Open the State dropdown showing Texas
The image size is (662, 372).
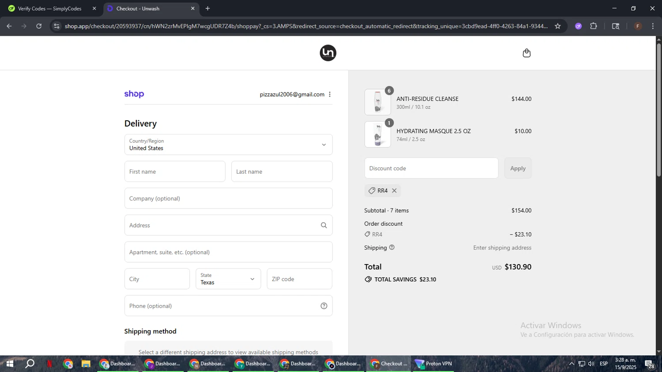coord(228,279)
